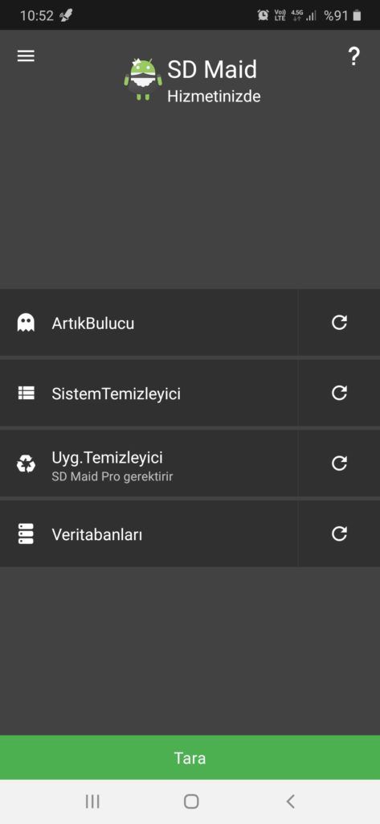The width and height of the screenshot is (380, 824).
Task: Start scanning with the green Tara button
Action: 190,757
